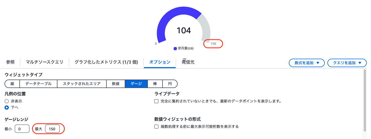
Task: Choose the 数値 widget type
Action: (116, 84)
